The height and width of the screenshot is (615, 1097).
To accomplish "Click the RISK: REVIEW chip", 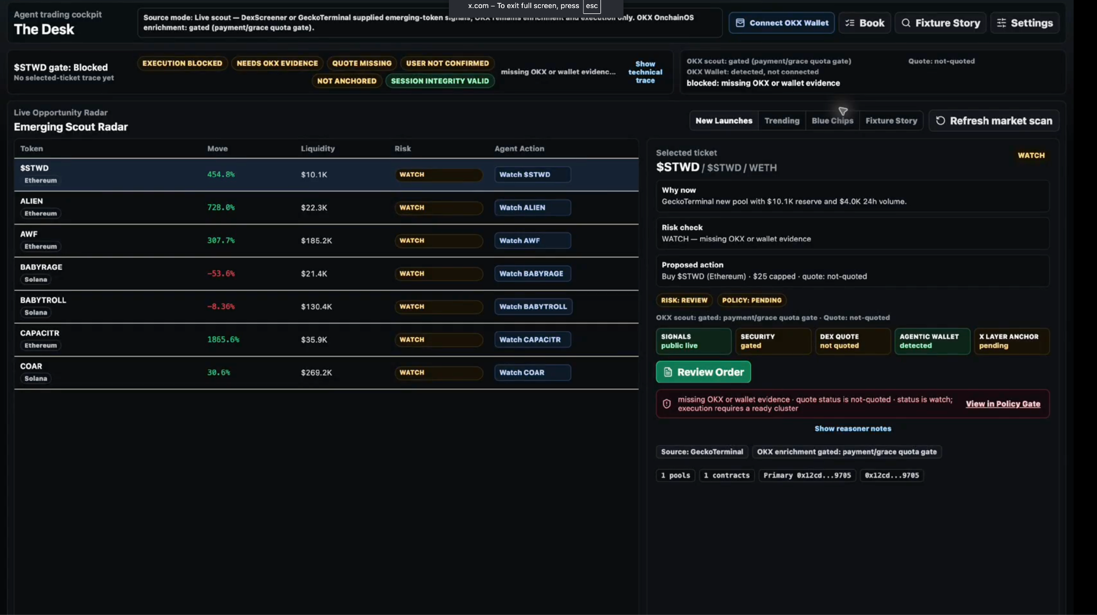I will pyautogui.click(x=684, y=300).
